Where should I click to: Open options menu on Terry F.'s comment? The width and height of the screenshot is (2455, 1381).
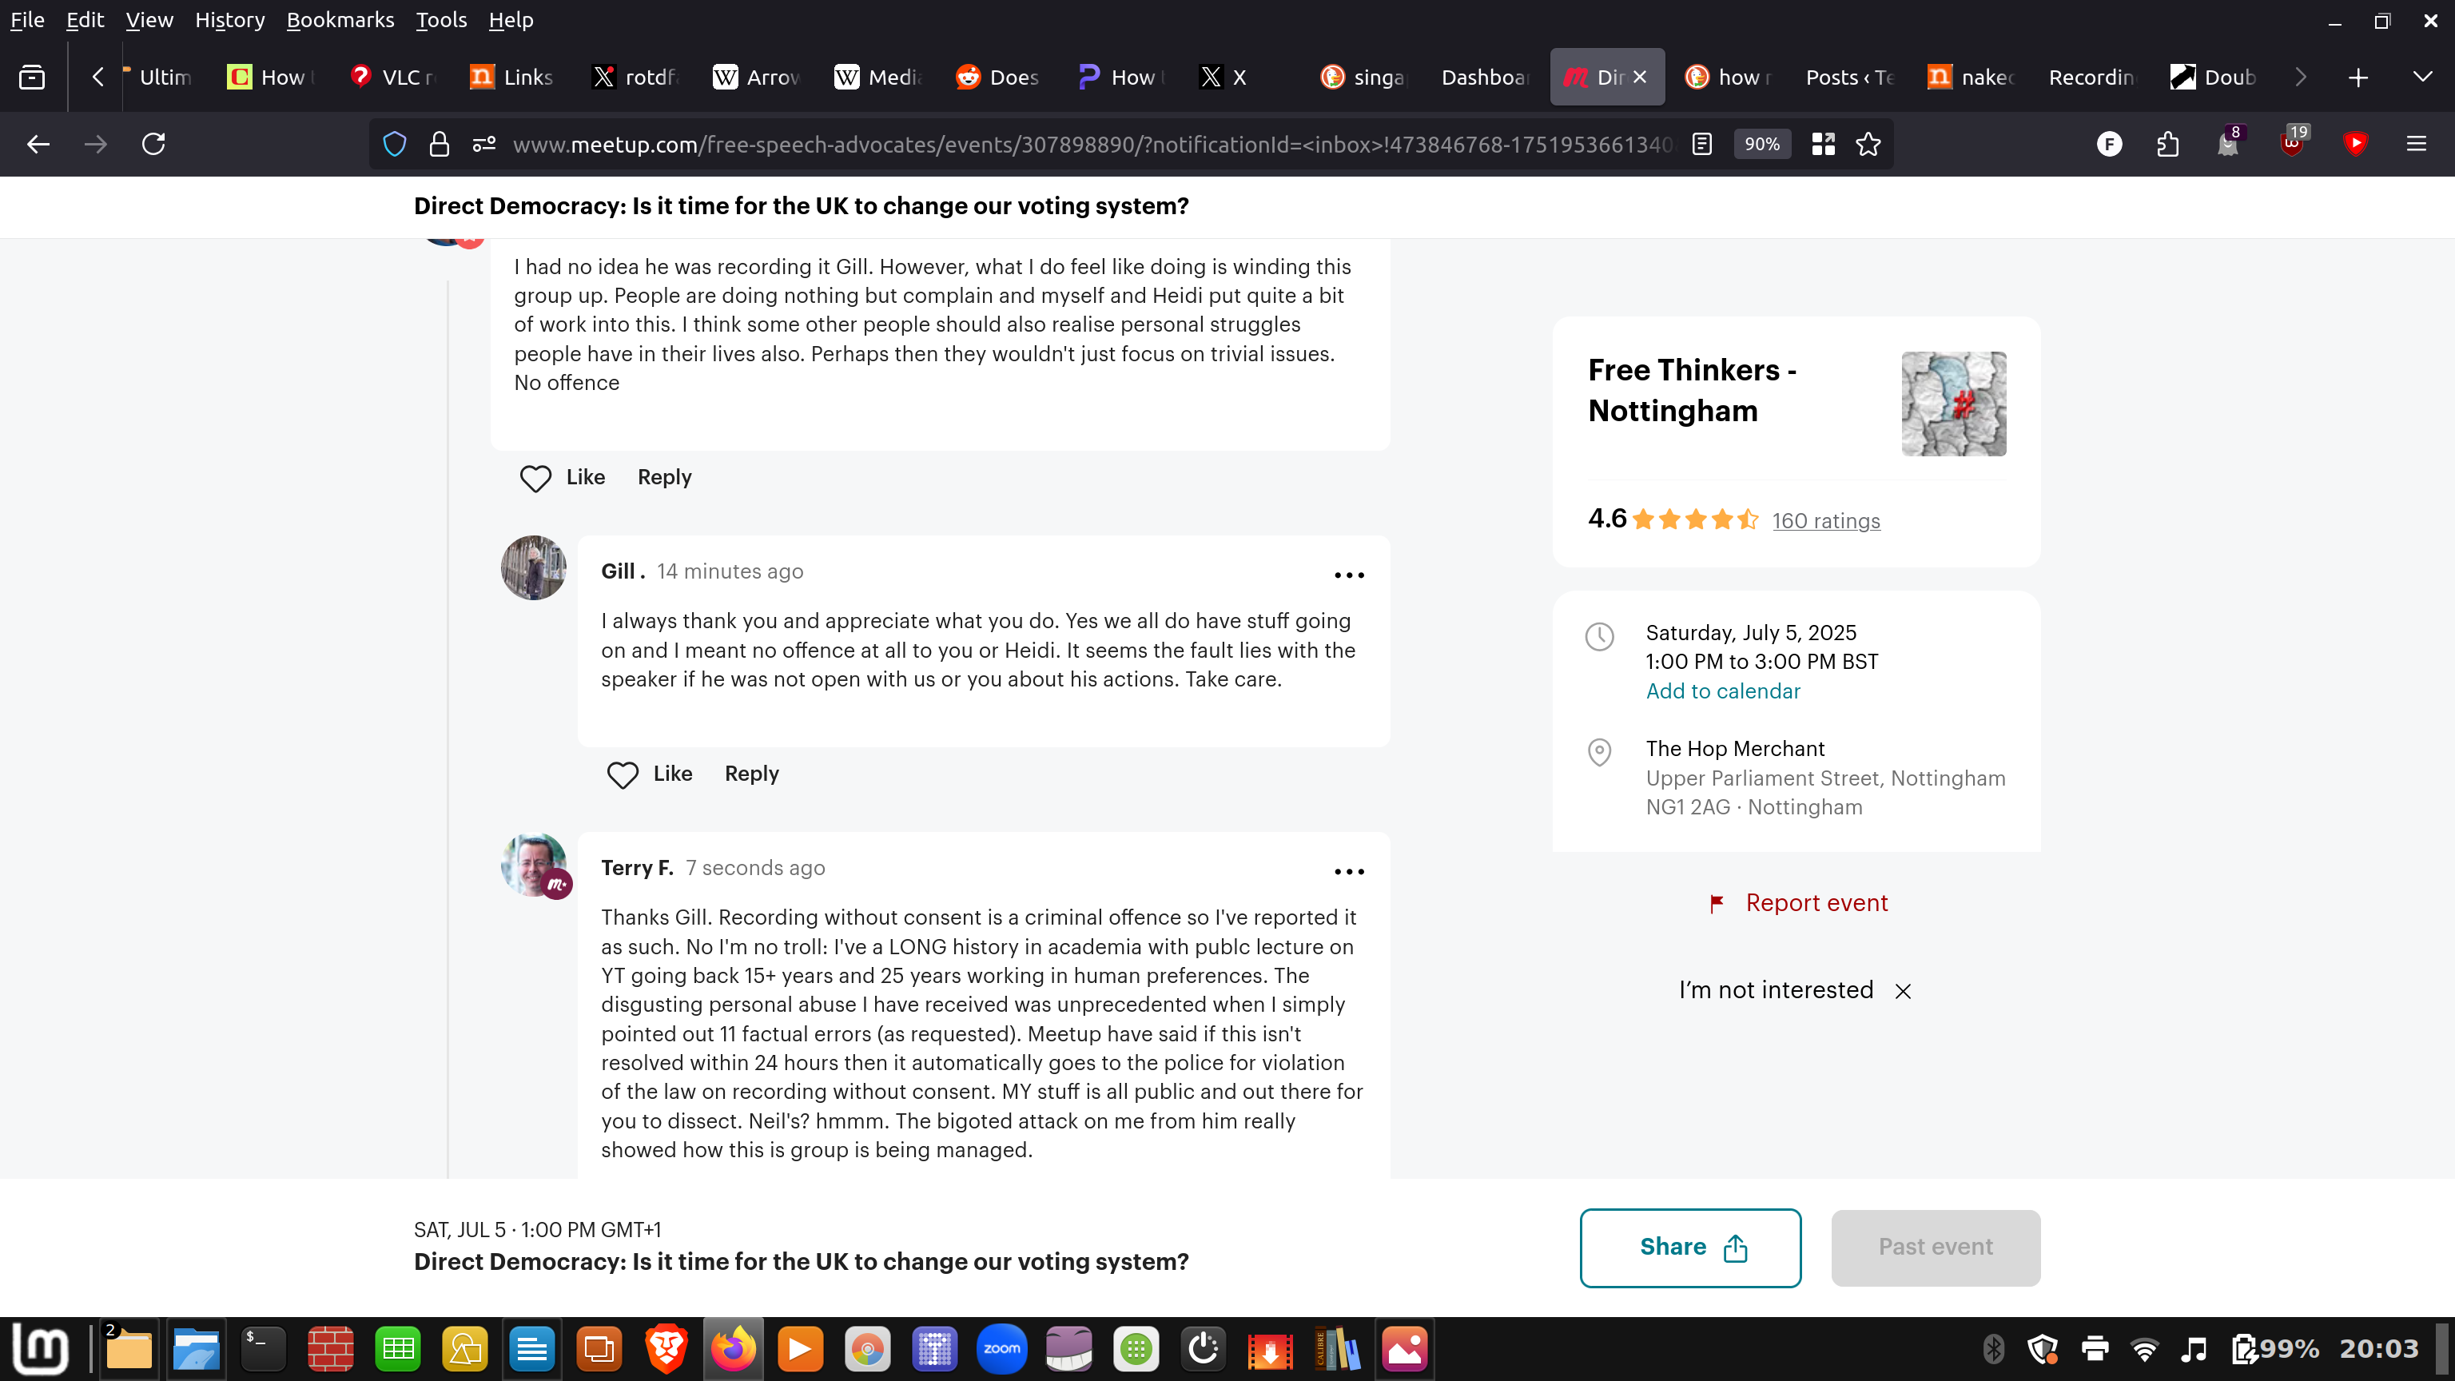click(1348, 871)
